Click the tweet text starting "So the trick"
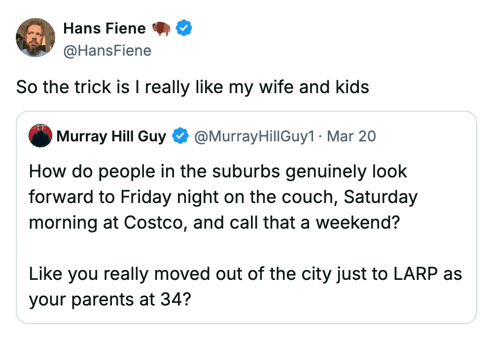Image resolution: width=493 pixels, height=340 pixels. tap(192, 87)
